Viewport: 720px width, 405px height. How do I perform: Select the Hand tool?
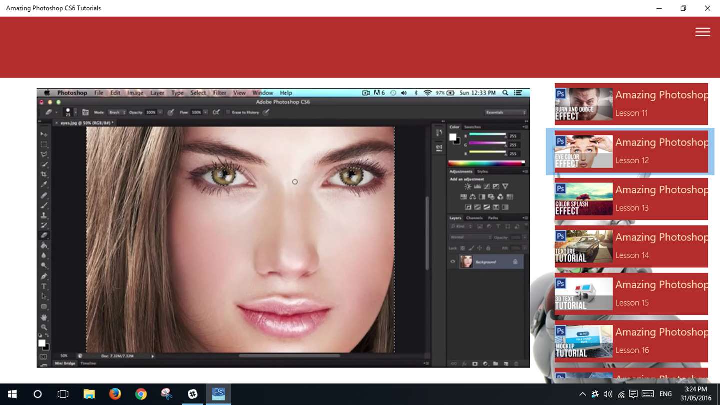pos(44,317)
